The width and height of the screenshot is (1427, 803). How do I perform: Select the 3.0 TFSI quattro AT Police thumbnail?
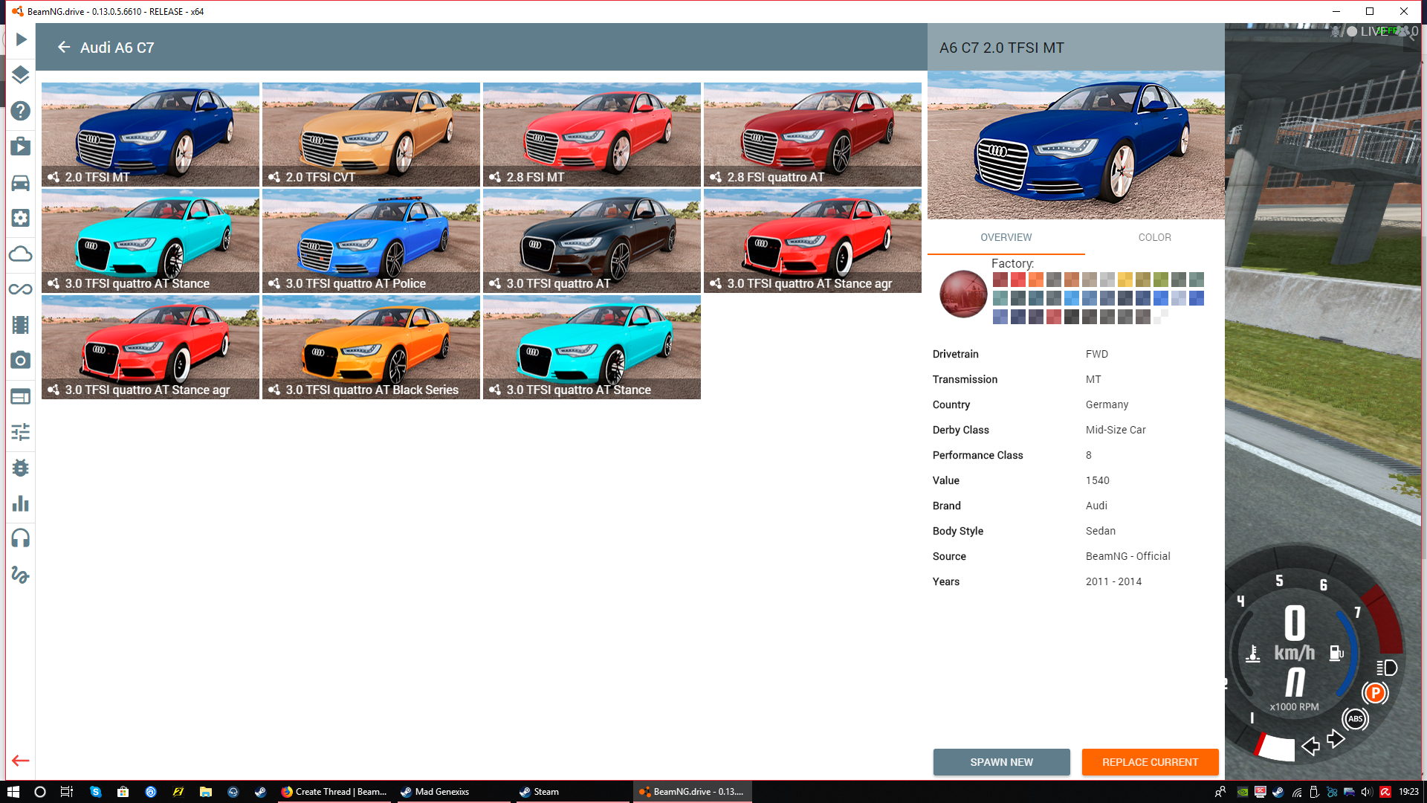point(371,241)
